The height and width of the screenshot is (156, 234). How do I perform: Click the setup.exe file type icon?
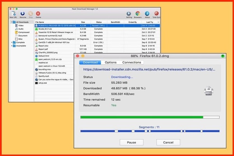36,83
